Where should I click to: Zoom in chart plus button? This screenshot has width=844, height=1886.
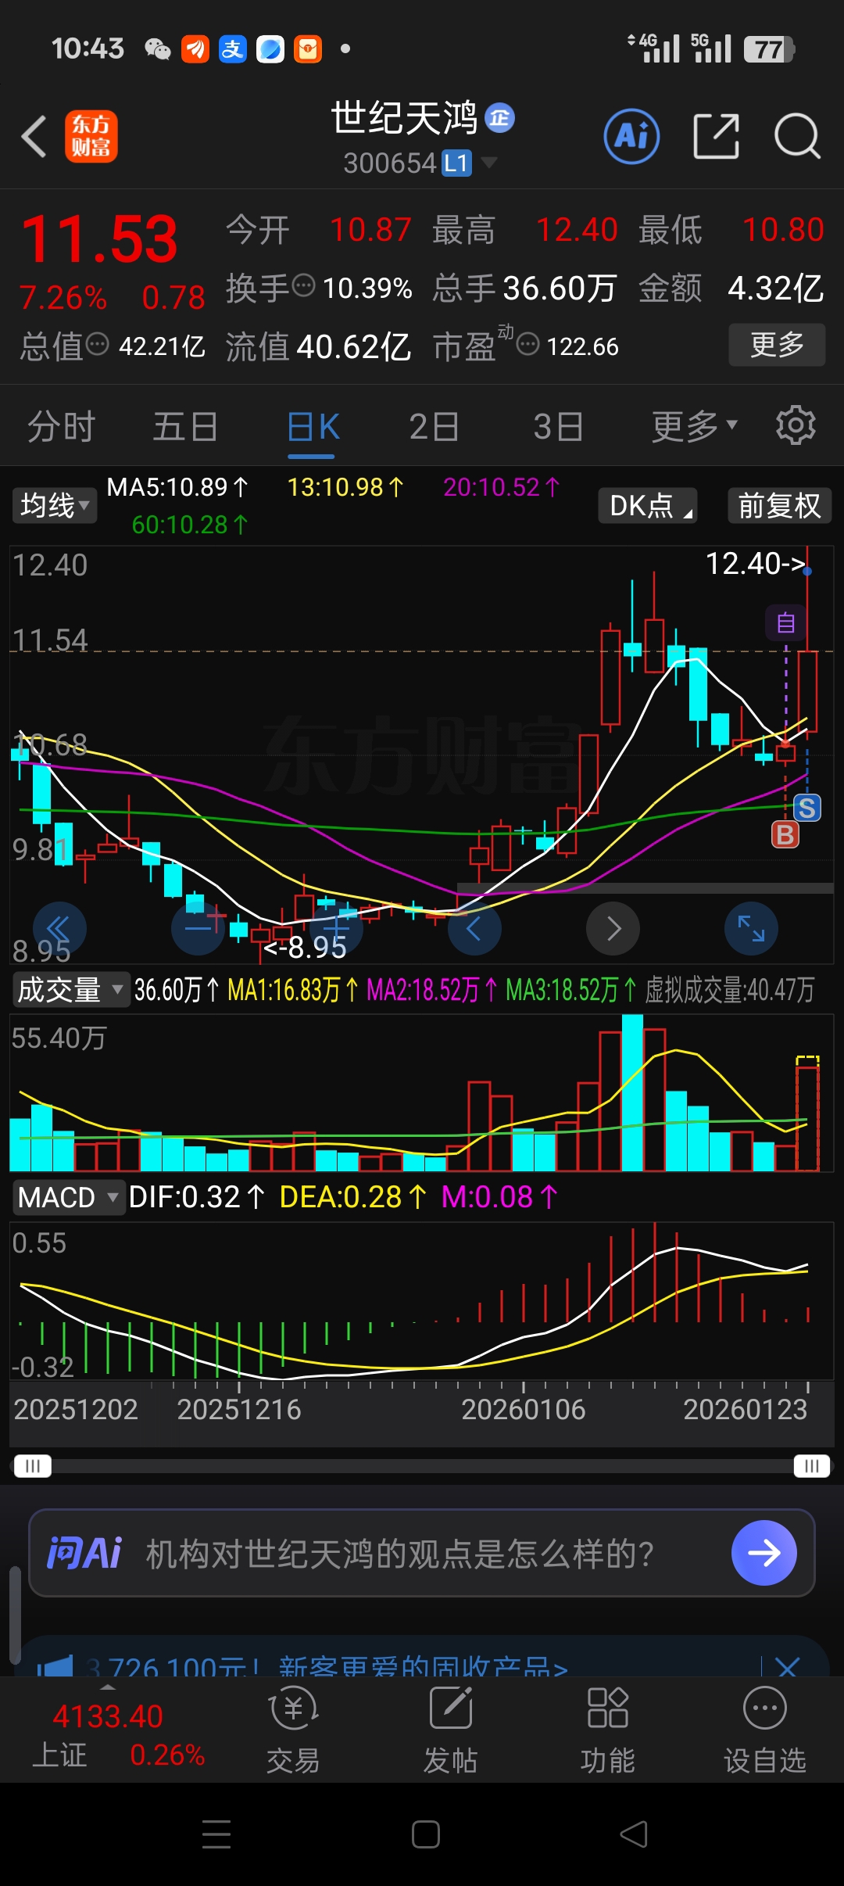336,929
